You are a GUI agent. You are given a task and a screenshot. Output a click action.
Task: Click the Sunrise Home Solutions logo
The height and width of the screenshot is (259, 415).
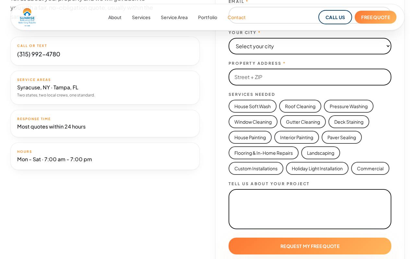27,17
